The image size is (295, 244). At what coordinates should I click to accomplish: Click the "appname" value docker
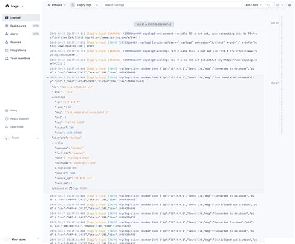(77, 148)
